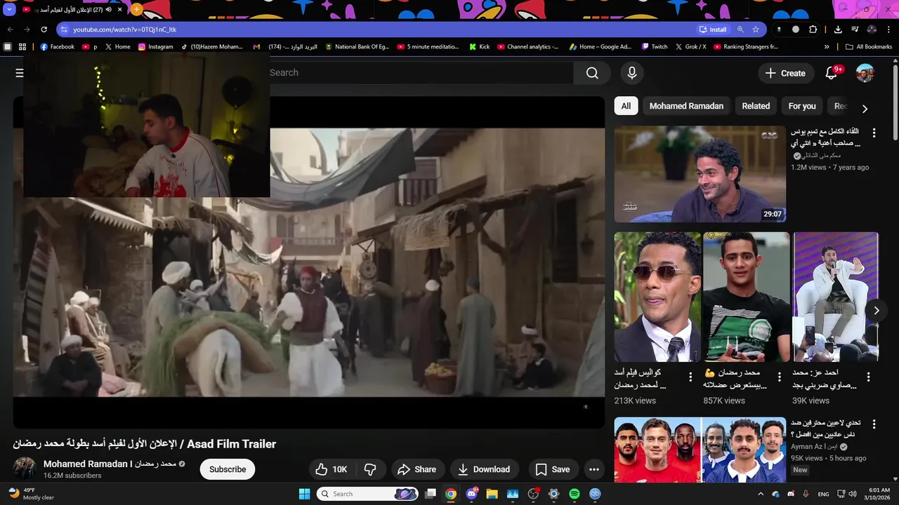Open the browser downloads icon
Screen dimensions: 899x505
[x=838, y=29]
